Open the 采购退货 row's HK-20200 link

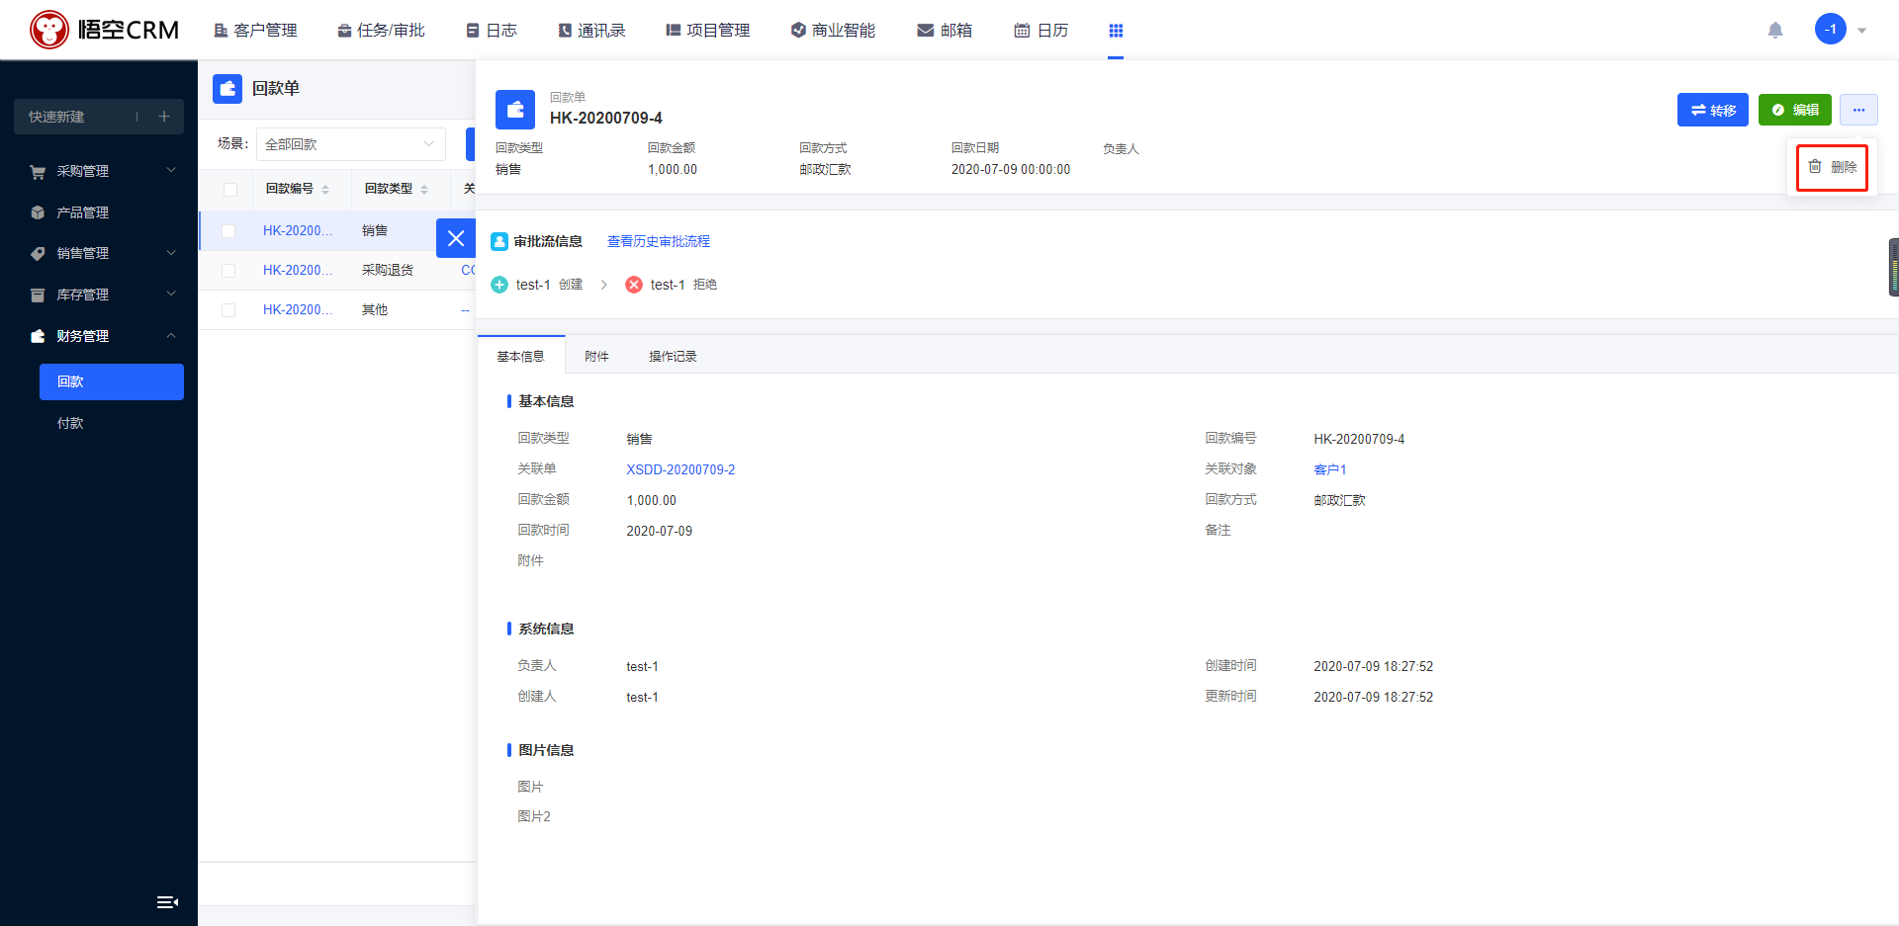pos(298,270)
